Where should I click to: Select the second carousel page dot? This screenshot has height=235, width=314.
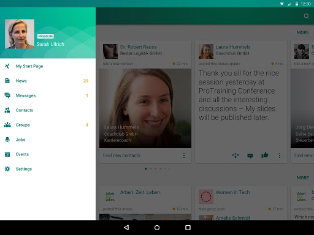[x=151, y=169]
